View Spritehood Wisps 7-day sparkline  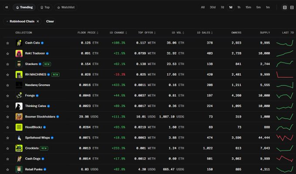coord(285,138)
